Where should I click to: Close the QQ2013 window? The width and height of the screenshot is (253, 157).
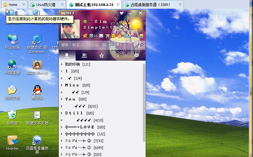[x=140, y=13]
